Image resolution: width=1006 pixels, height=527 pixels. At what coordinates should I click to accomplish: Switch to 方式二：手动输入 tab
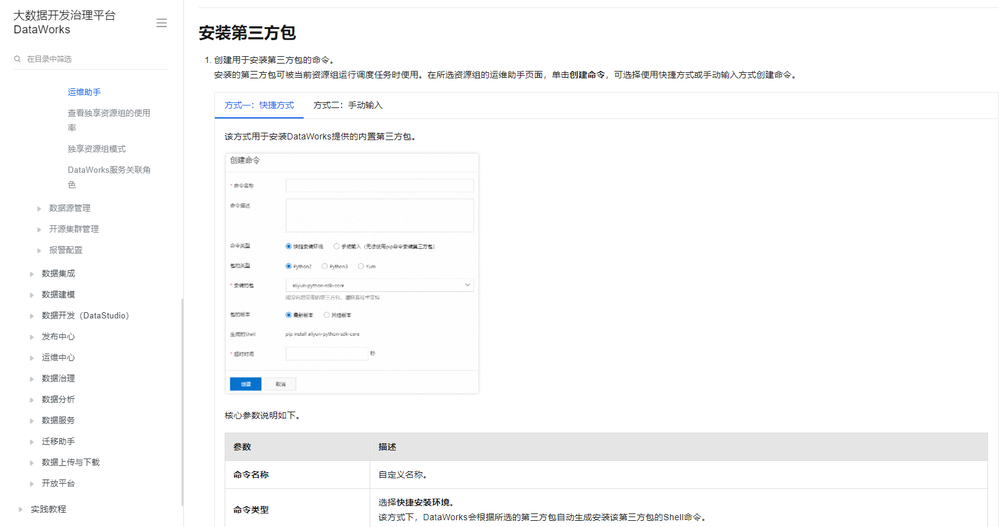tap(348, 106)
